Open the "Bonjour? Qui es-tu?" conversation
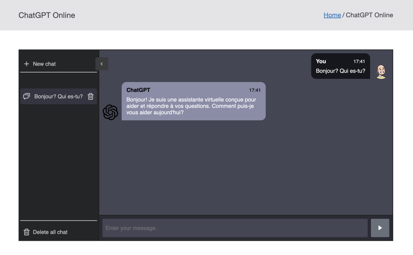The image size is (413, 255). 59,96
